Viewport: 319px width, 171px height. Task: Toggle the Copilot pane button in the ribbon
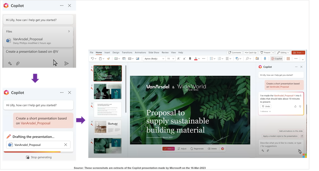click(x=277, y=58)
